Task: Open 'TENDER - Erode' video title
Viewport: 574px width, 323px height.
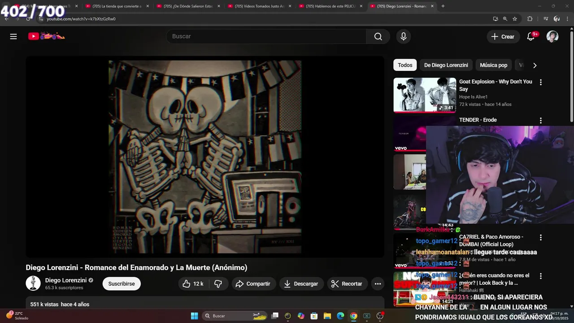Action: tap(478, 120)
